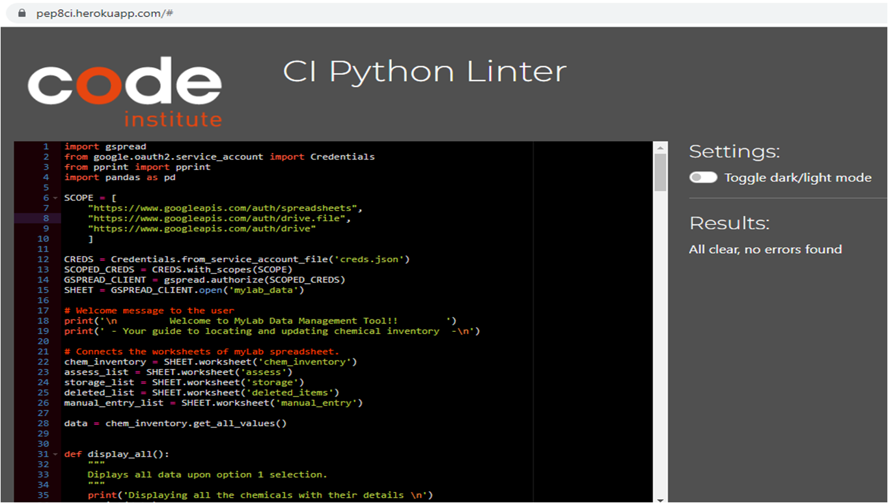Click '# Connects the worksheets' comment line

(202, 351)
